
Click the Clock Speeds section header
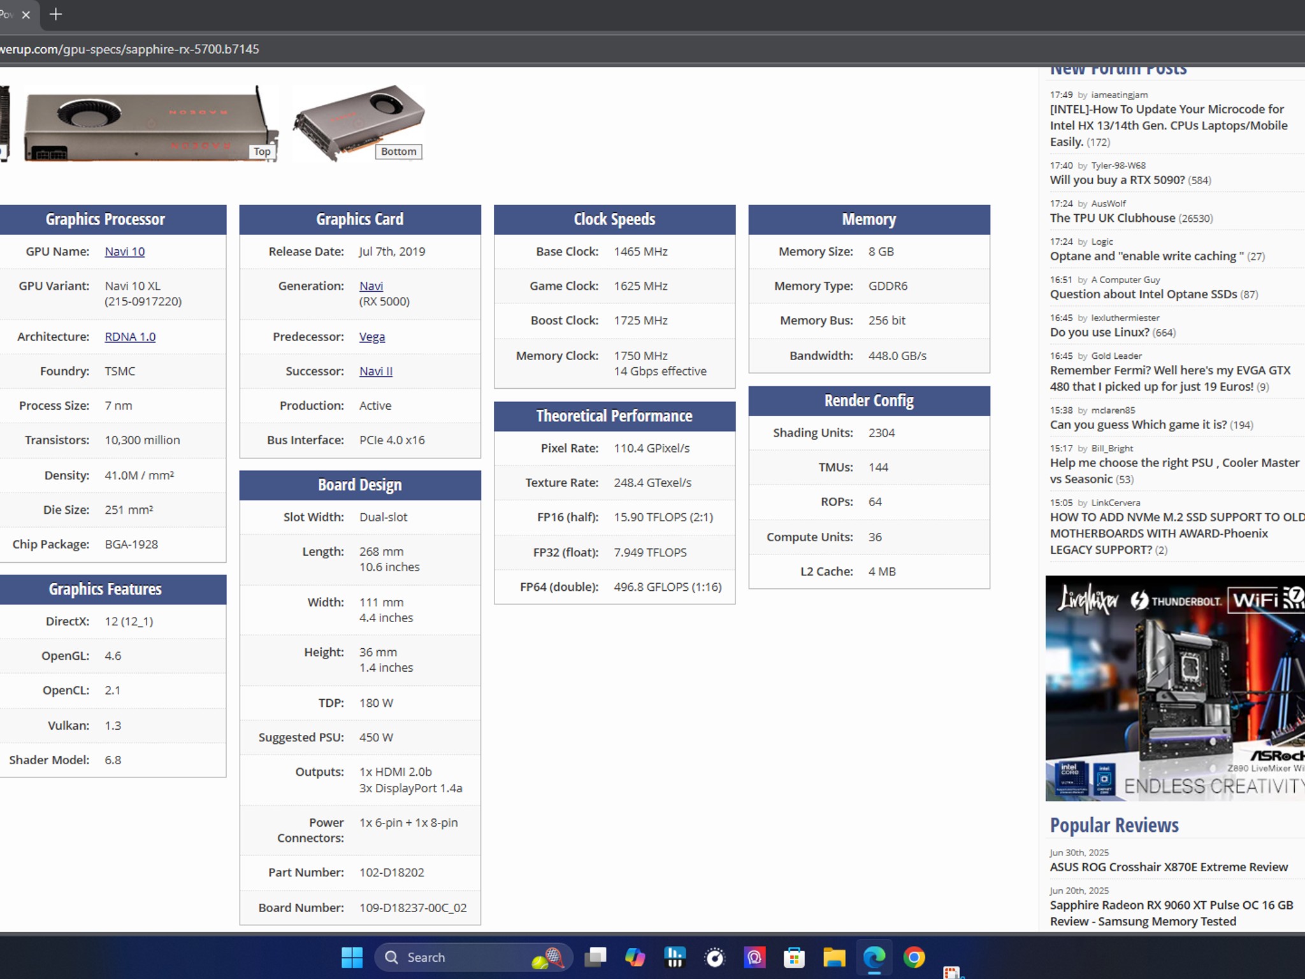(x=614, y=219)
